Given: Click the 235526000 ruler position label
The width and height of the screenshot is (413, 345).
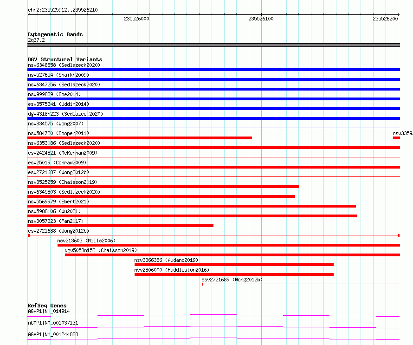Looking at the screenshot, I should (x=136, y=19).
